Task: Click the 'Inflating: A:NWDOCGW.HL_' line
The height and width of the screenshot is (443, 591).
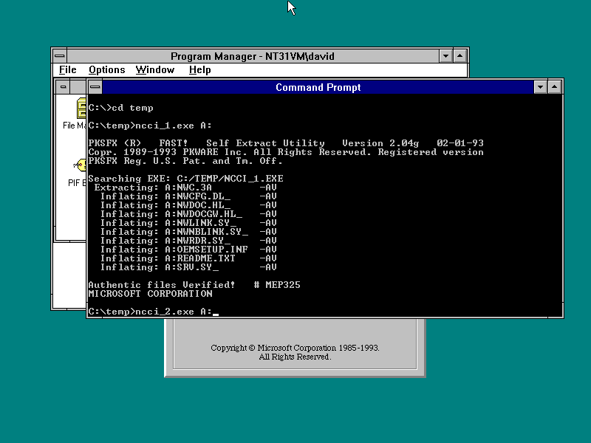Action: 188,214
